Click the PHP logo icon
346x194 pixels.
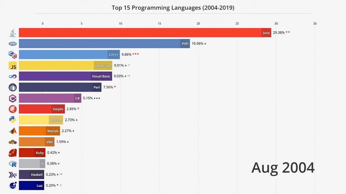pos(12,44)
